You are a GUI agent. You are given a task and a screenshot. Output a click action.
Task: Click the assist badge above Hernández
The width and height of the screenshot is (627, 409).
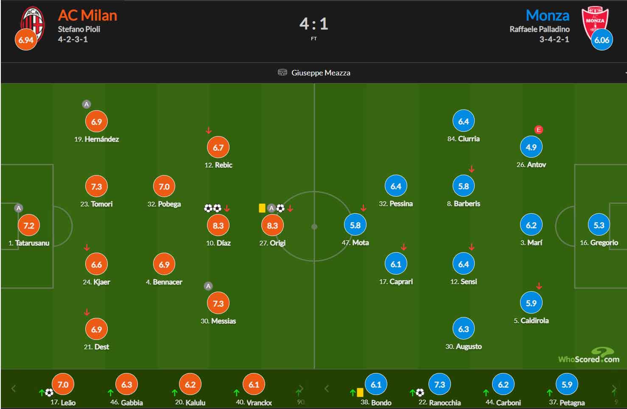[x=87, y=104]
